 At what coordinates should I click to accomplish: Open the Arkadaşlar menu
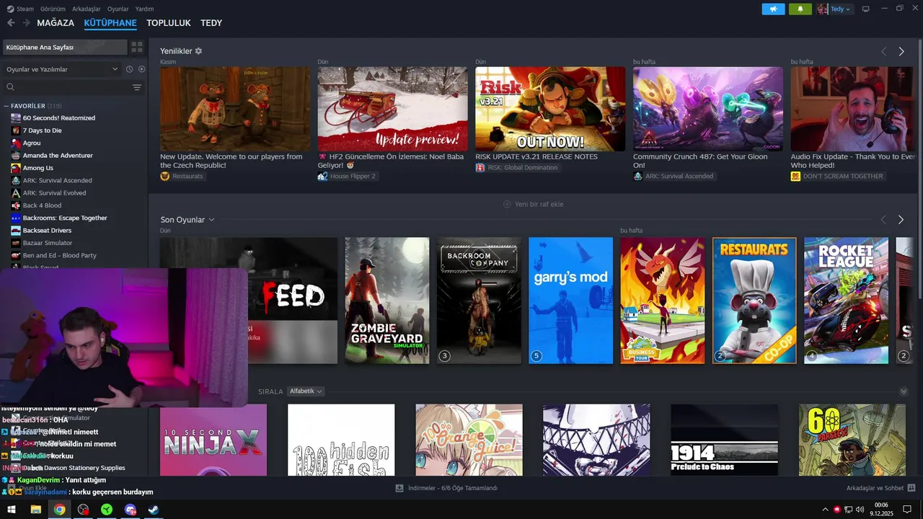click(x=87, y=9)
